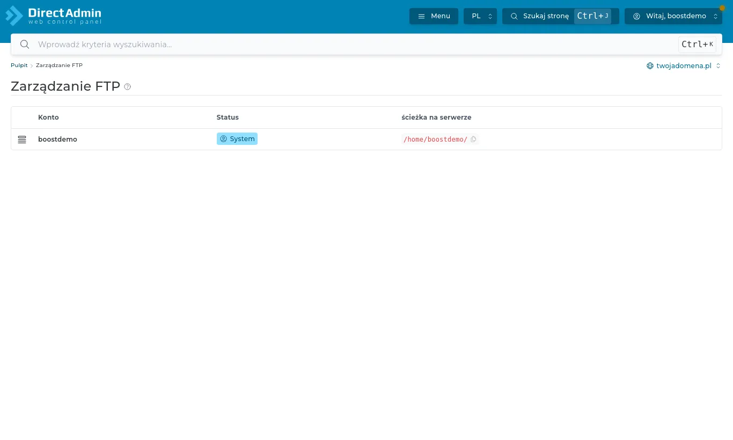This screenshot has height=440, width=733.
Task: Click the /home/boostdemo/ path text
Action: pyautogui.click(x=435, y=139)
